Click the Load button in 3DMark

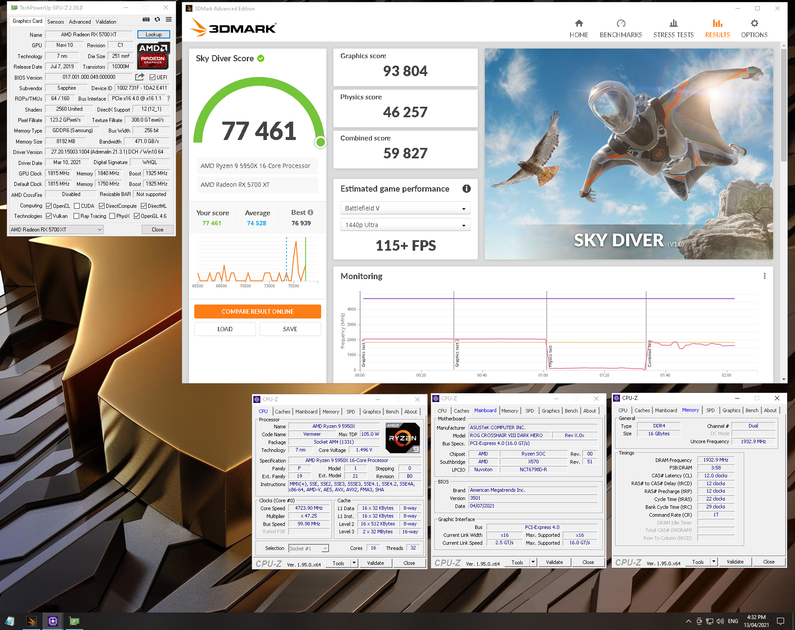tap(225, 329)
